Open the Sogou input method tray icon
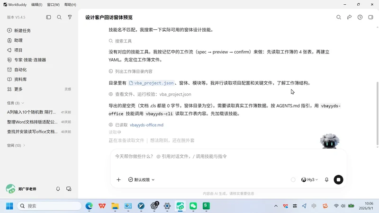 [325, 206]
